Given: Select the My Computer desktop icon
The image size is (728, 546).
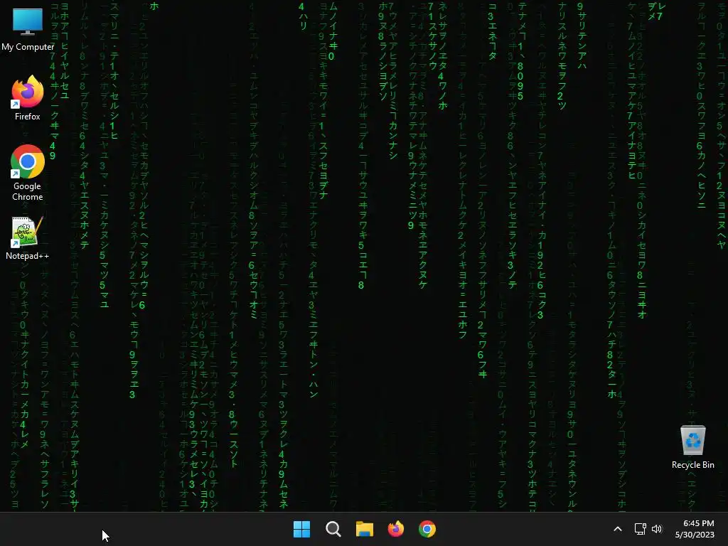Looking at the screenshot, I should (28, 30).
